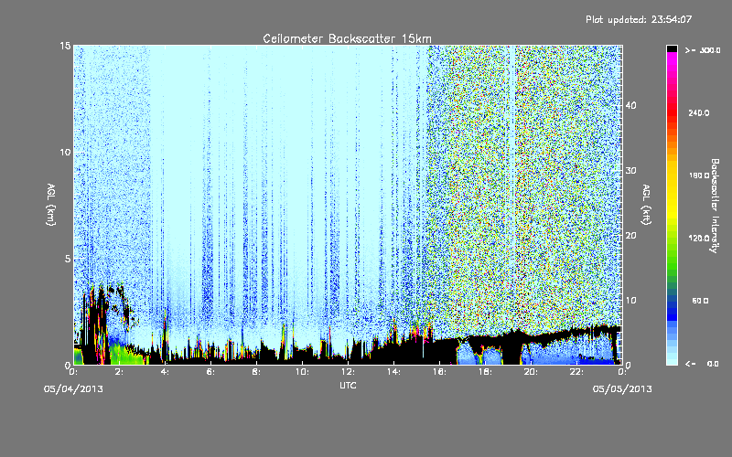Click the UTC x-axis title
The width and height of the screenshot is (732, 457).
[348, 385]
